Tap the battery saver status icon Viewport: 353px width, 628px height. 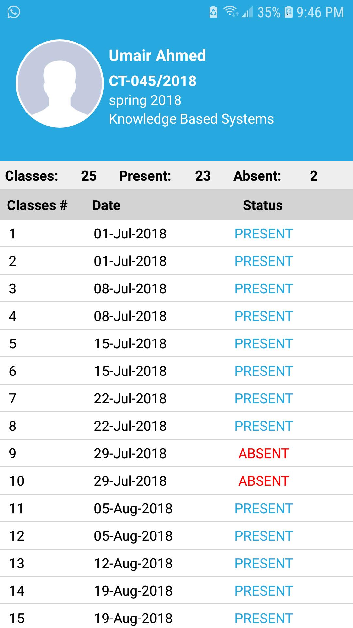point(213,12)
